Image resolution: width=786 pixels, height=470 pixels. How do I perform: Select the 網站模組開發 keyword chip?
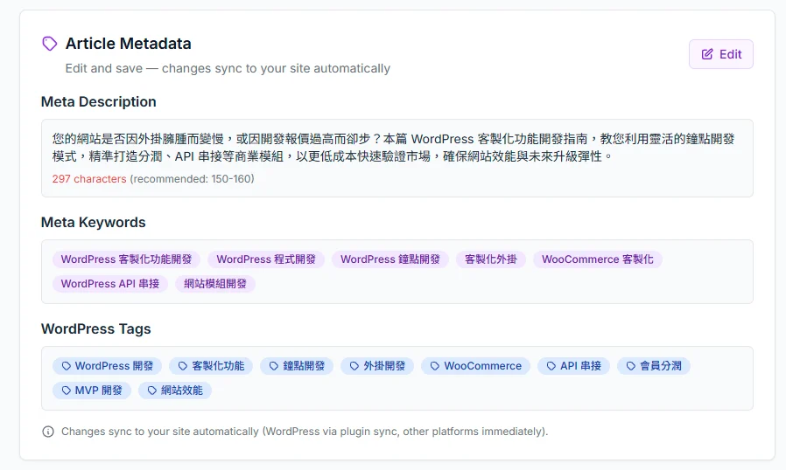215,284
